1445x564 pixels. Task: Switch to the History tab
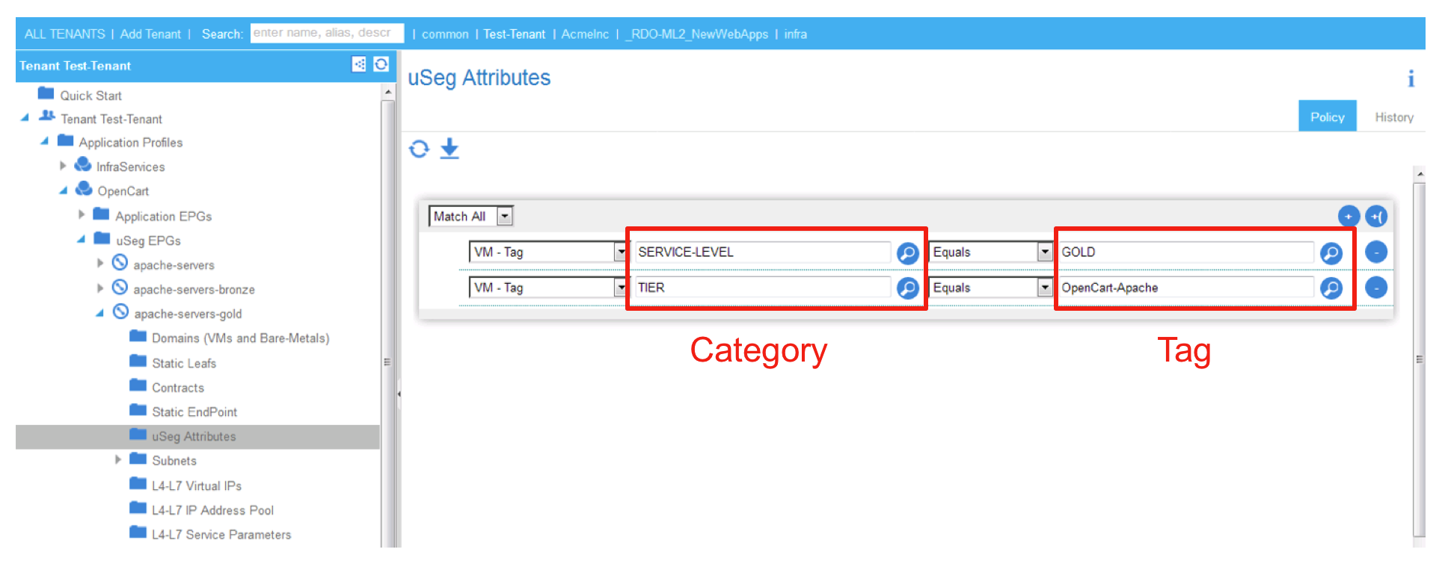1393,117
